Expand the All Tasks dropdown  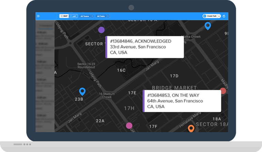tap(108, 16)
